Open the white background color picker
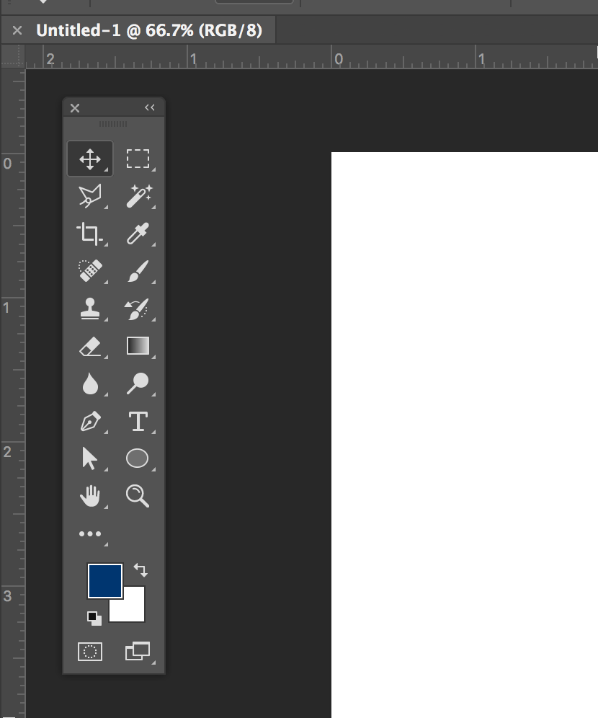This screenshot has height=718, width=598. [x=133, y=611]
